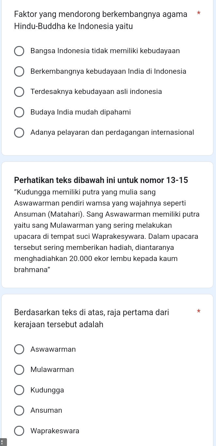Click the passage line mentioning 20.000 ekor lembu
The width and height of the screenshot is (216, 446).
click(x=96, y=259)
